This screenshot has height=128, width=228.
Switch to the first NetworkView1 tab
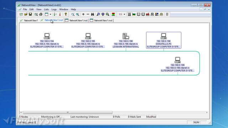tap(29, 21)
